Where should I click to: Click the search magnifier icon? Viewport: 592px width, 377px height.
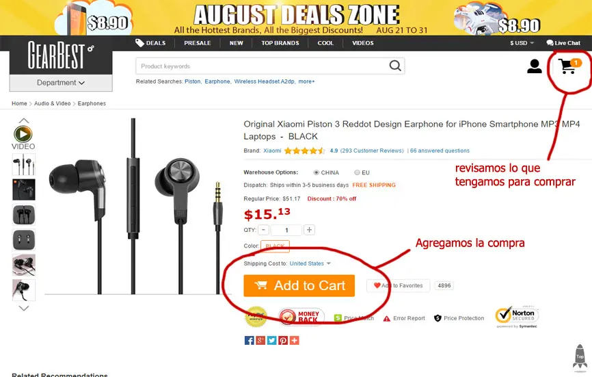tap(395, 66)
